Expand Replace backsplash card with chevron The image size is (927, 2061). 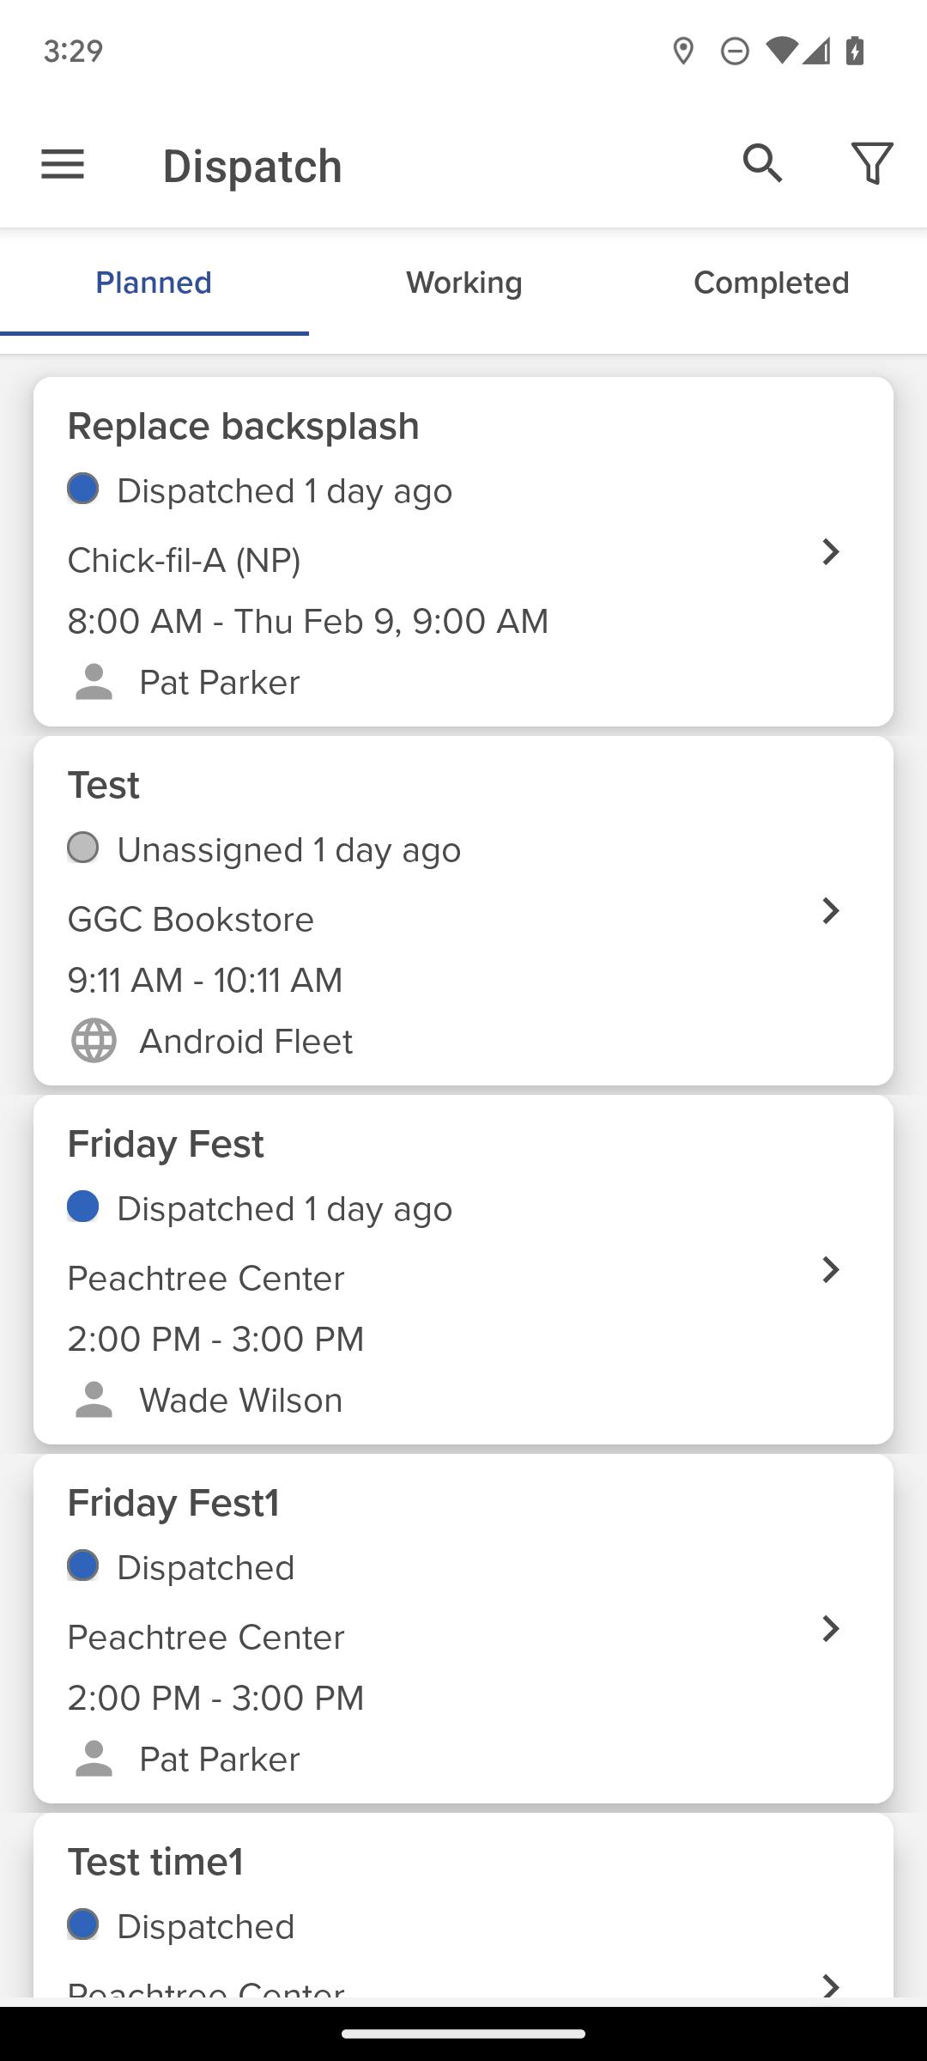tap(830, 551)
